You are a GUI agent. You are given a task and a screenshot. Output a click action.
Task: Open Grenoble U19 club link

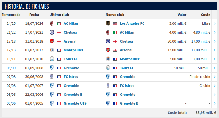tap(75, 103)
